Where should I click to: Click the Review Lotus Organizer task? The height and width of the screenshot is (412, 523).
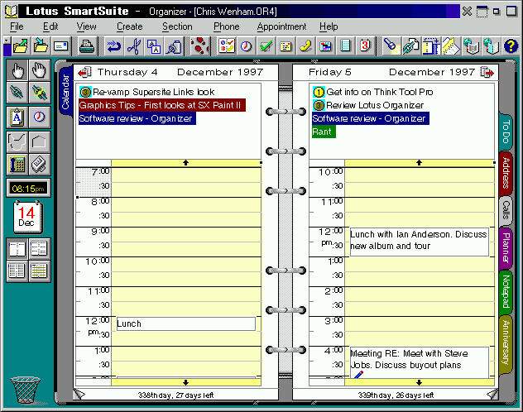(x=368, y=105)
